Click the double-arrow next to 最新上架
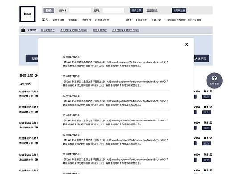Viewport: 232px width, 174px height. [36, 76]
